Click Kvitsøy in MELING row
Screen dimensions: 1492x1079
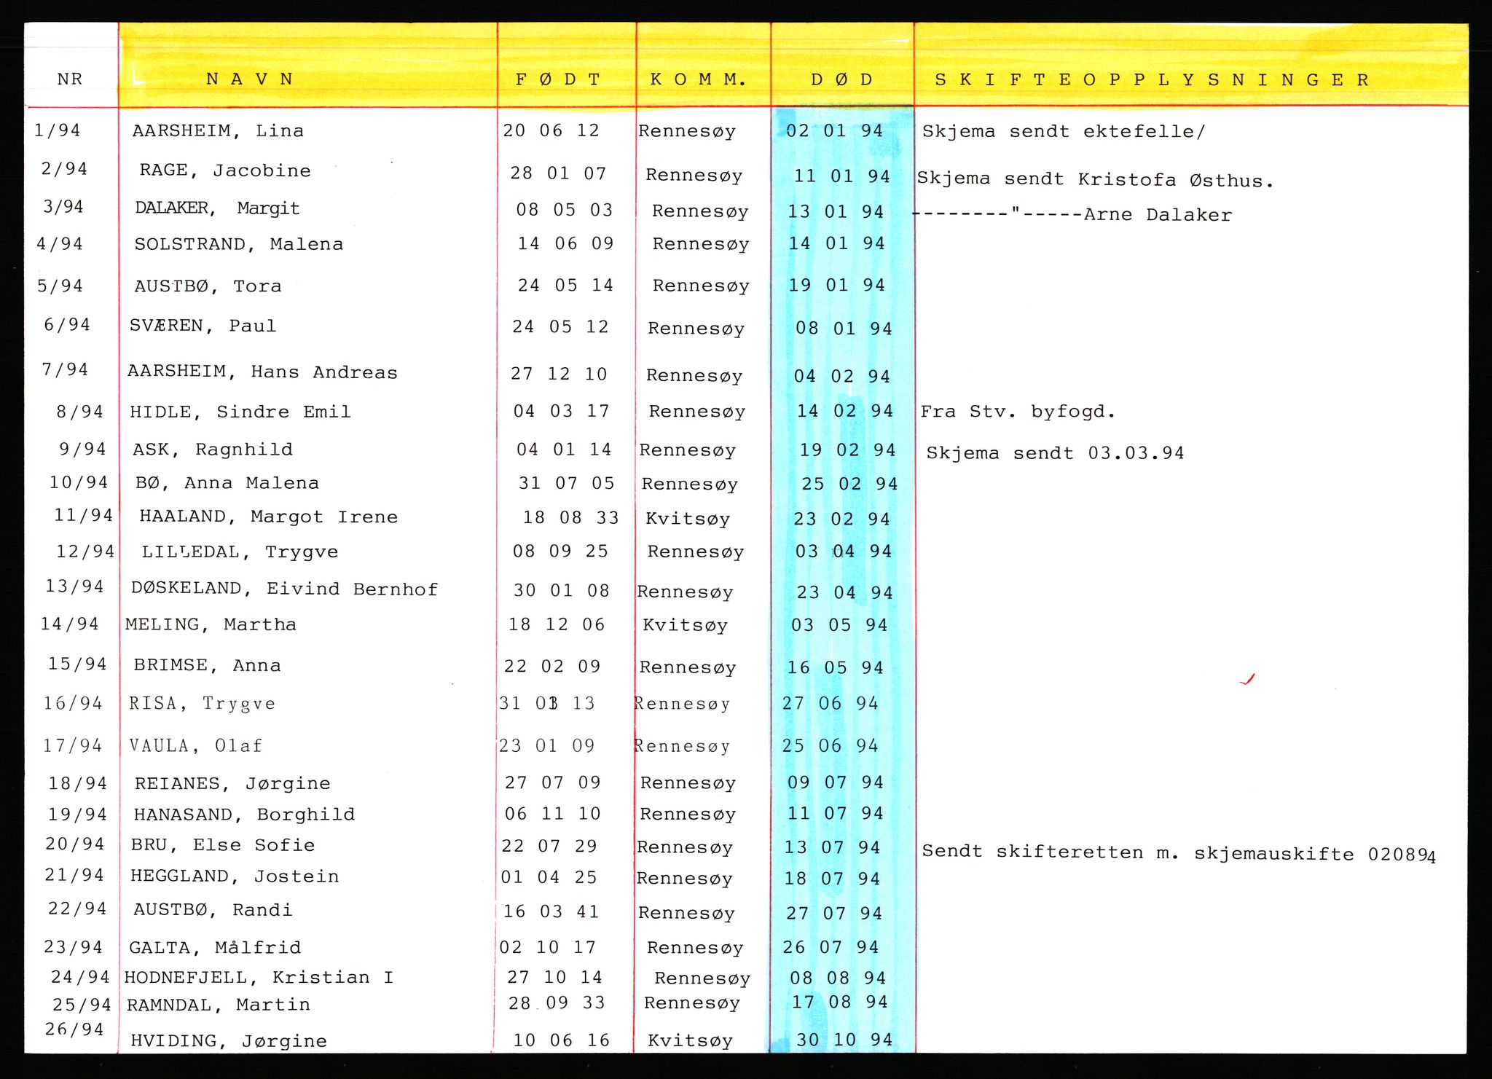(685, 625)
